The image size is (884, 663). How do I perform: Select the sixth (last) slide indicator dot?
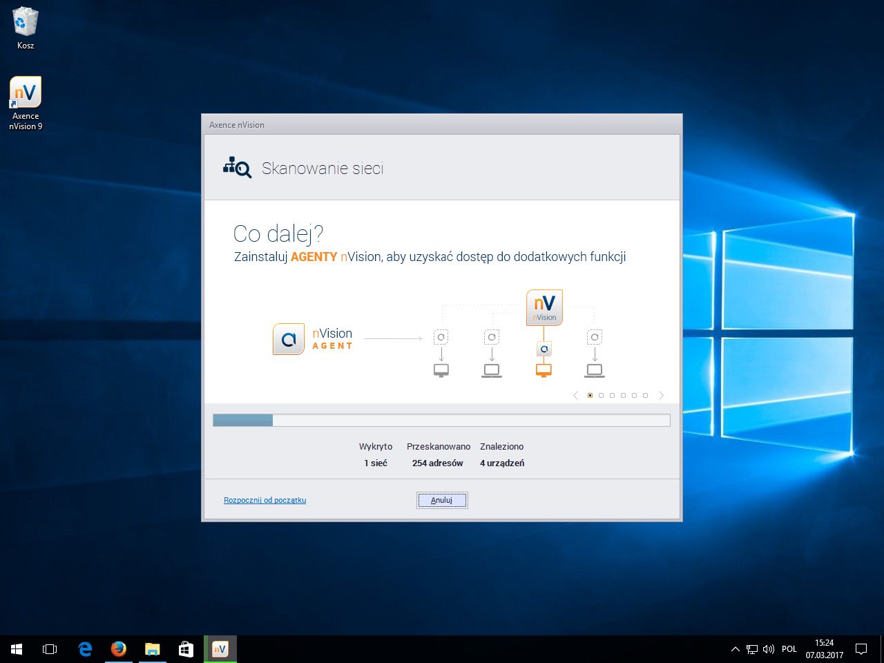pyautogui.click(x=645, y=396)
